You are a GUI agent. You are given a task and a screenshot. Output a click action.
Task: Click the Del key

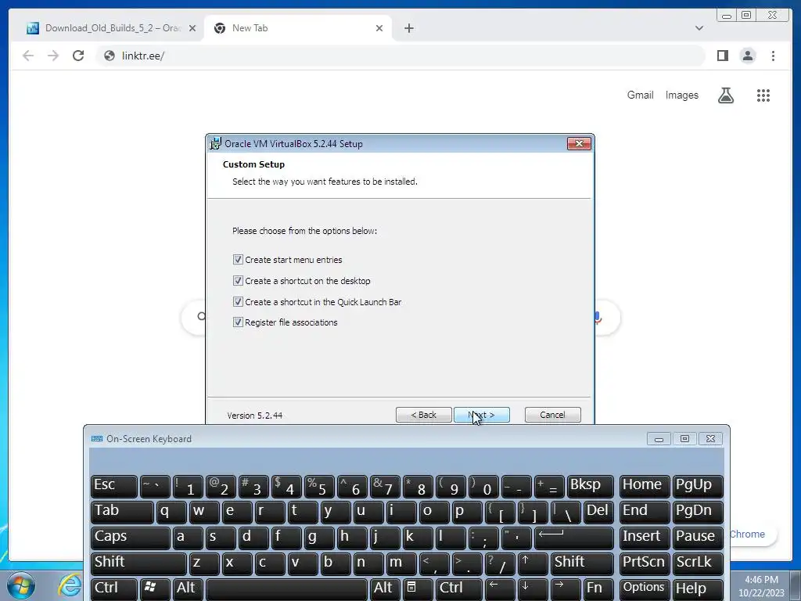[598, 512]
